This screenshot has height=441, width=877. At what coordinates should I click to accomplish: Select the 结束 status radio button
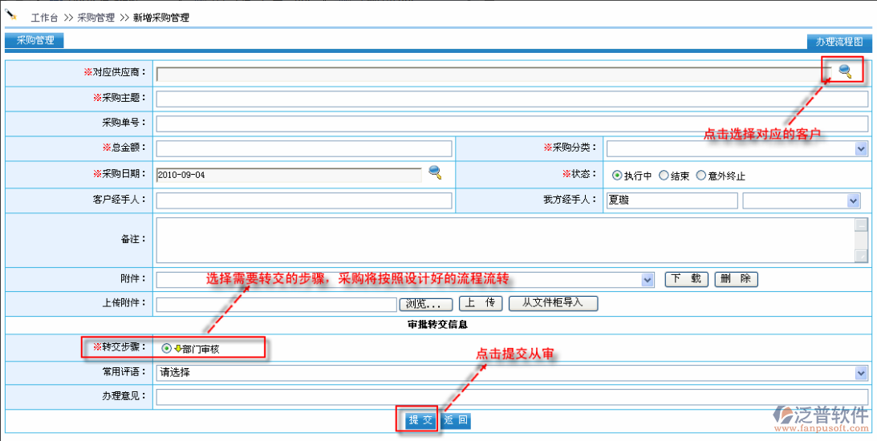664,176
